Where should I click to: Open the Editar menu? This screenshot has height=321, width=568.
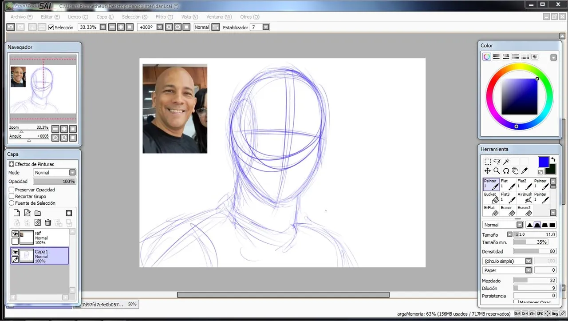[x=50, y=17]
